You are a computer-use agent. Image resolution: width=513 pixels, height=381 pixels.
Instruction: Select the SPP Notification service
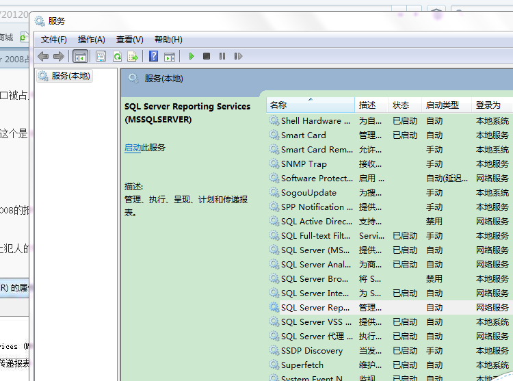tap(317, 207)
